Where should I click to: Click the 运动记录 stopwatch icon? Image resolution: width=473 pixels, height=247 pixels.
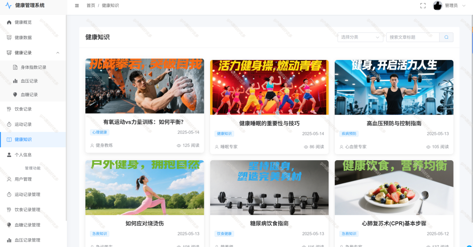pos(9,124)
